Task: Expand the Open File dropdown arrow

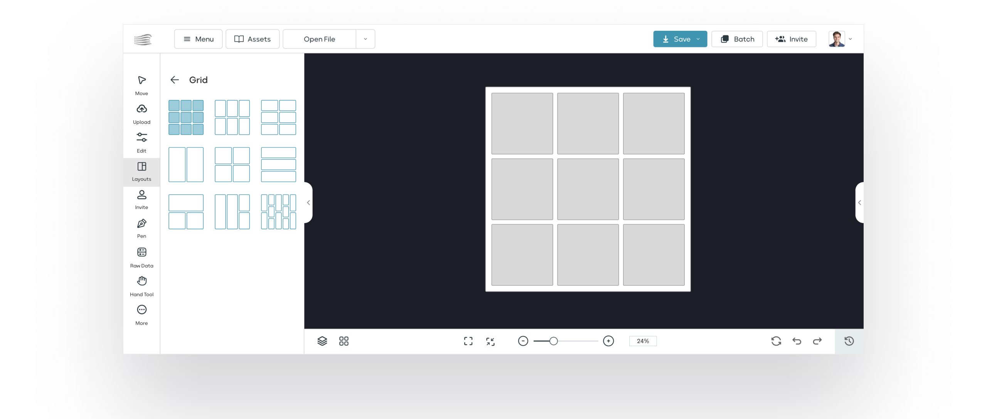Action: pos(365,39)
